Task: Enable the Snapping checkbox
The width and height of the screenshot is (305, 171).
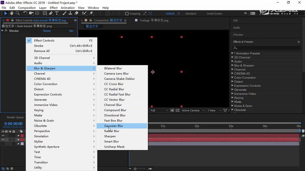Action: pos(127,14)
